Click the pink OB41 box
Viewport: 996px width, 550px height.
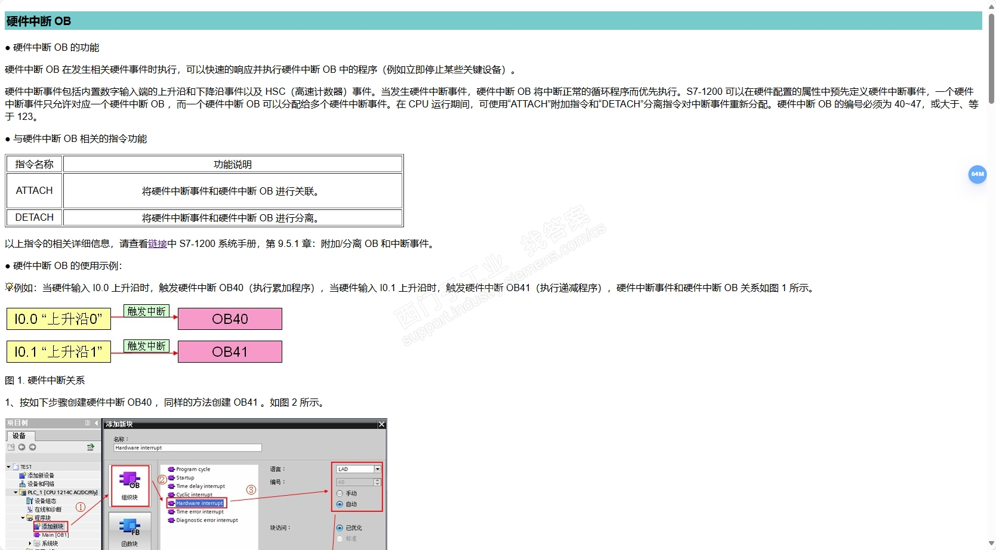(x=230, y=352)
